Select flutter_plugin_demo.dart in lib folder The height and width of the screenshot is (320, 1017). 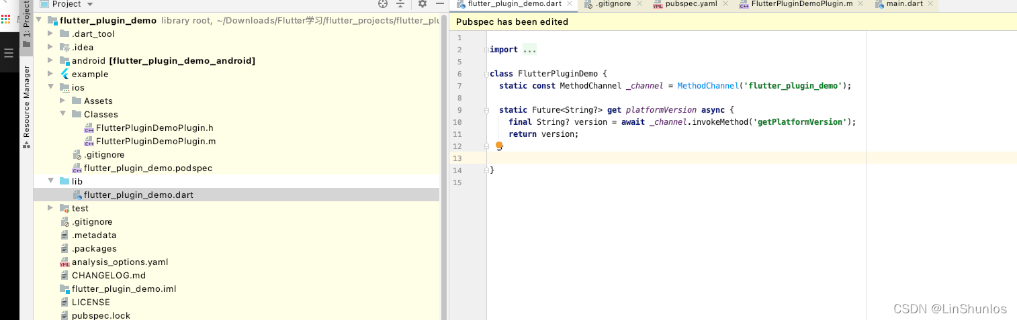138,195
